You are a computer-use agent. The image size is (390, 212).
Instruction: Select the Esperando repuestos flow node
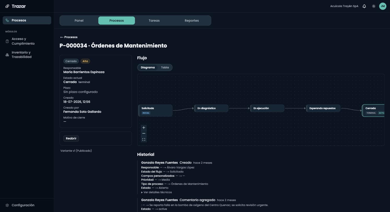(323, 108)
